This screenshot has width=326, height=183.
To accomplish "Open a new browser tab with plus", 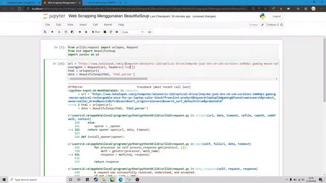I will pyautogui.click(x=126, y=3).
